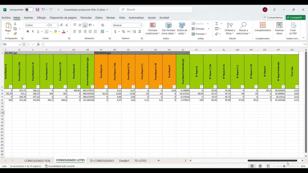Open Comentarios pane
Viewport: 308px width, 173px height.
click(x=273, y=18)
